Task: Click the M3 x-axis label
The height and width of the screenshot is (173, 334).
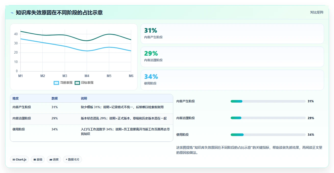Action: tap(65, 76)
